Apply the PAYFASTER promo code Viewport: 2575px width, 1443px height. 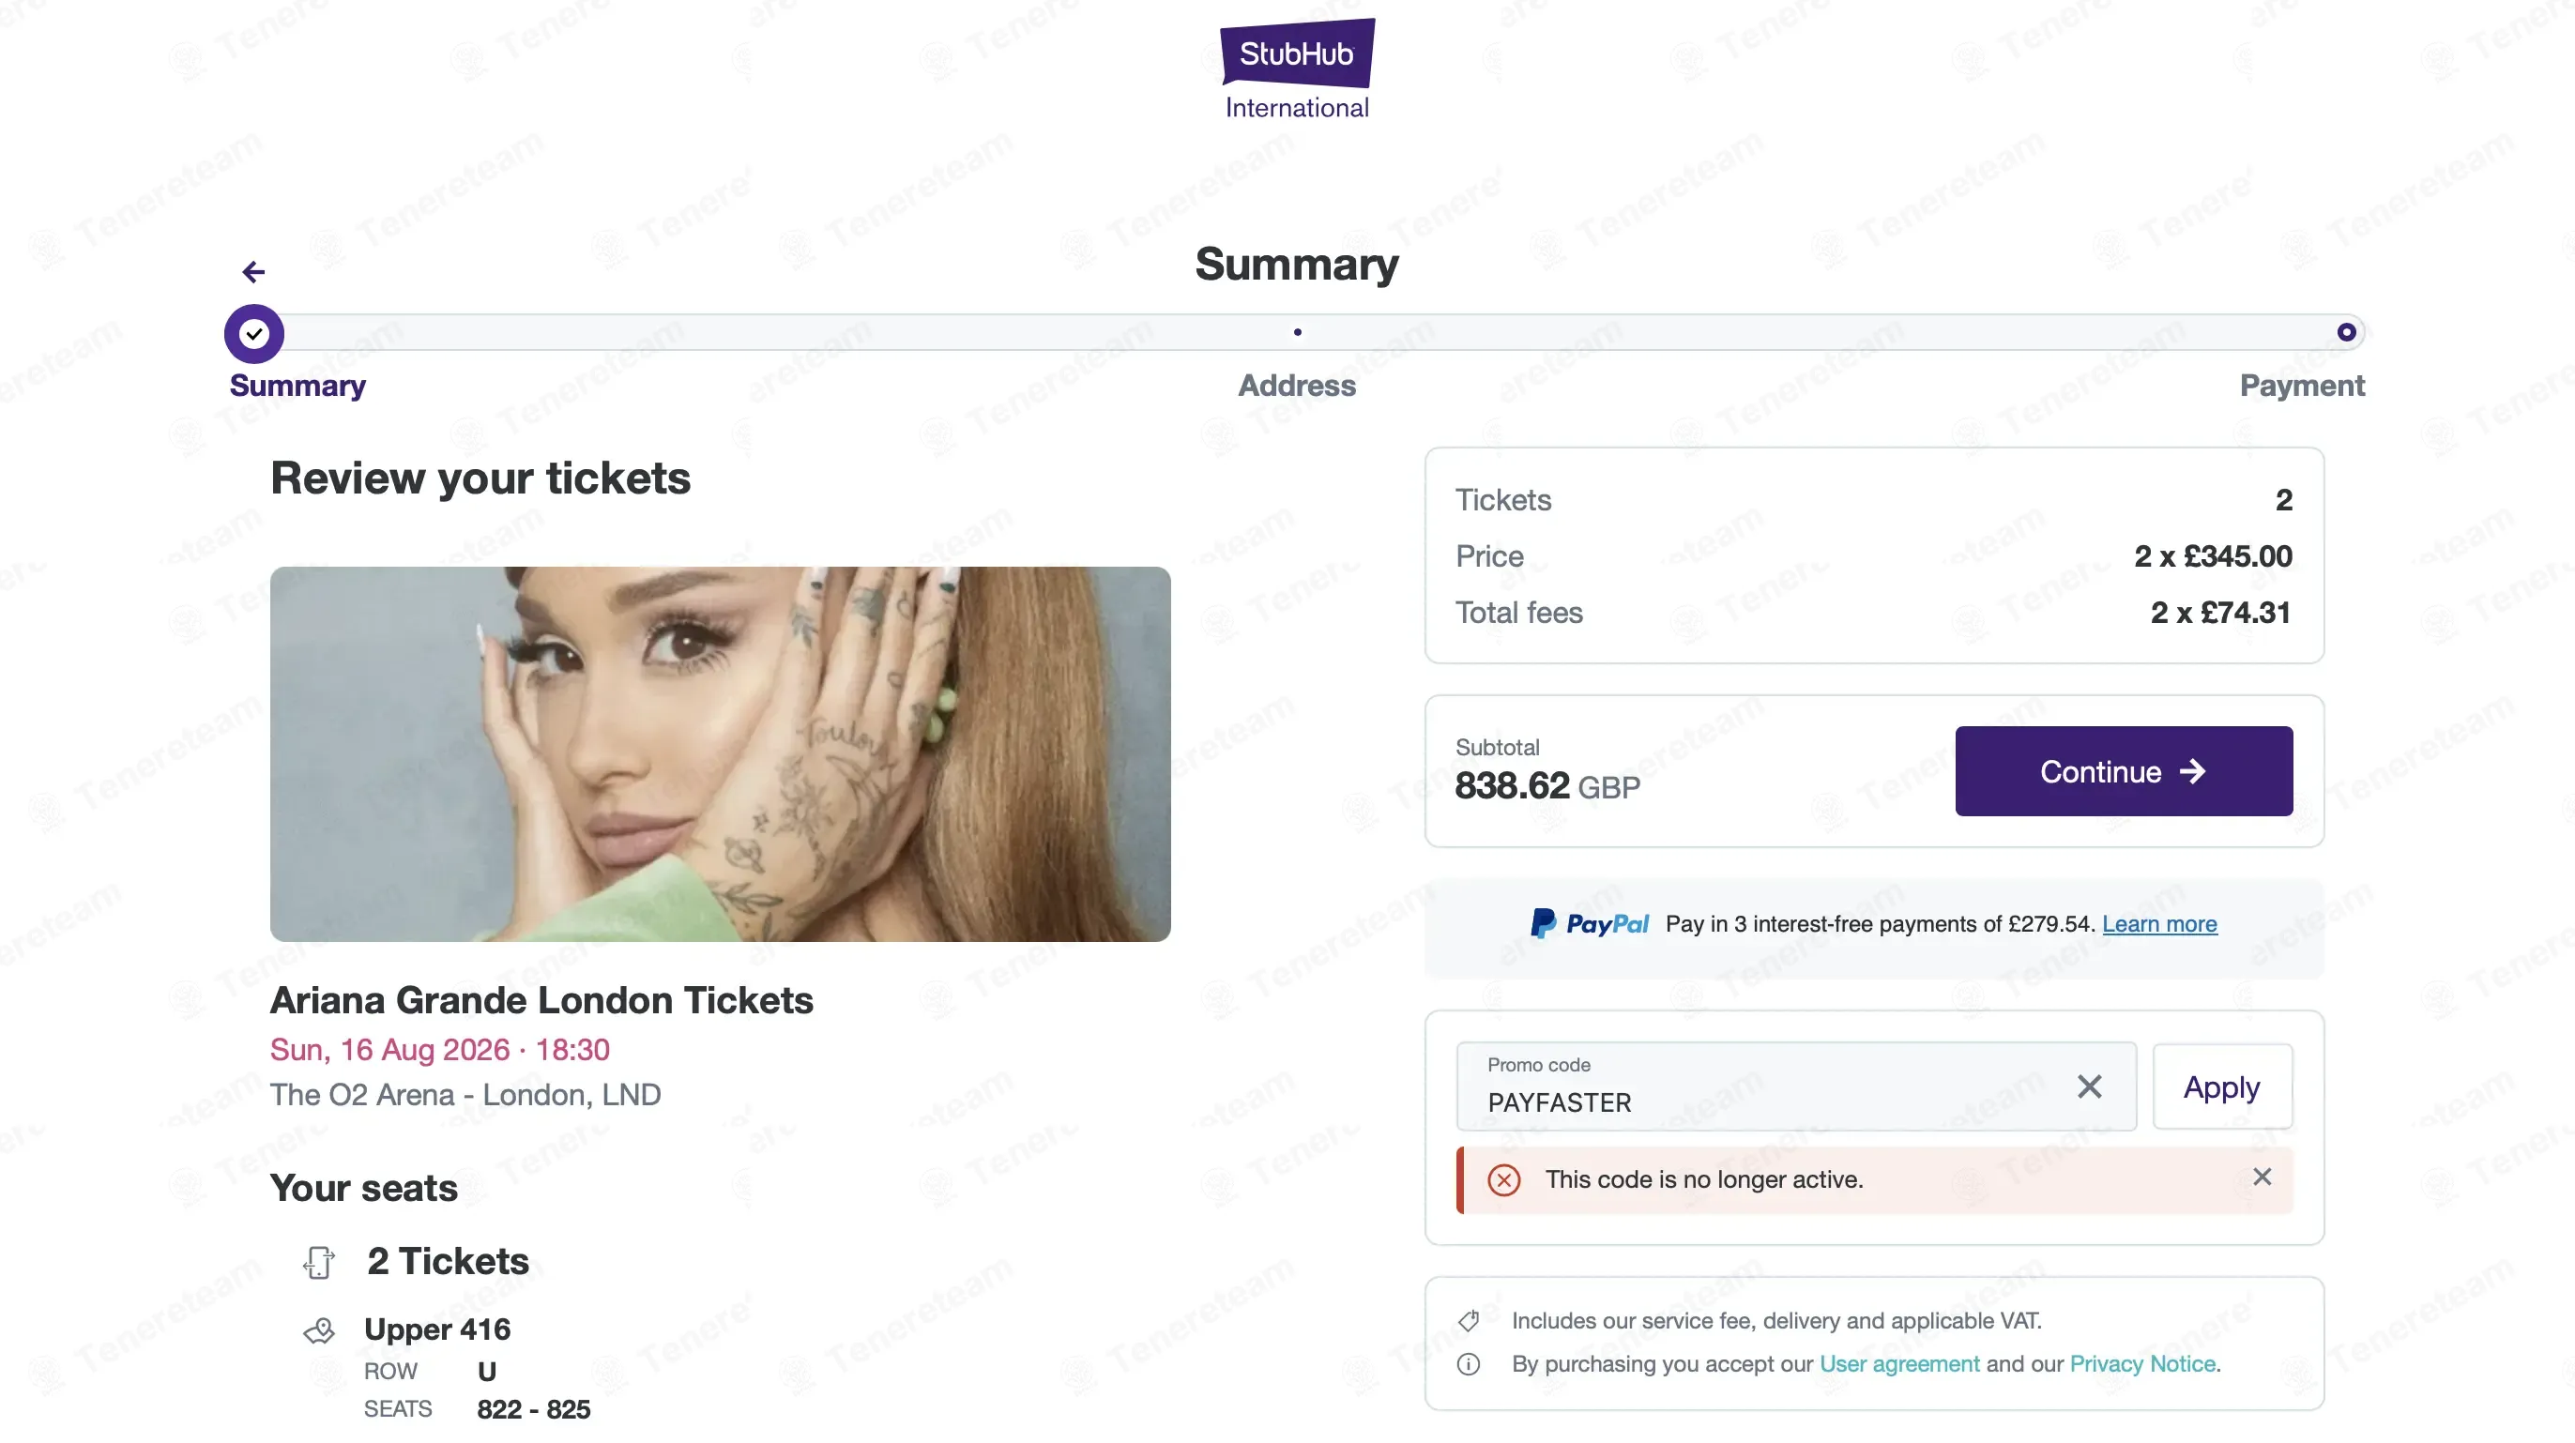point(2221,1086)
